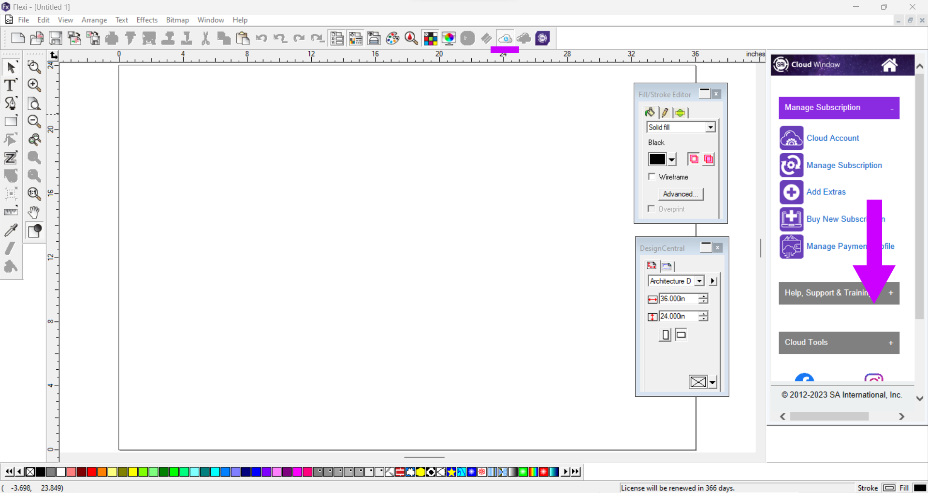The height and width of the screenshot is (493, 928).
Task: Click the monitor color settings icon
Action: pos(449,38)
